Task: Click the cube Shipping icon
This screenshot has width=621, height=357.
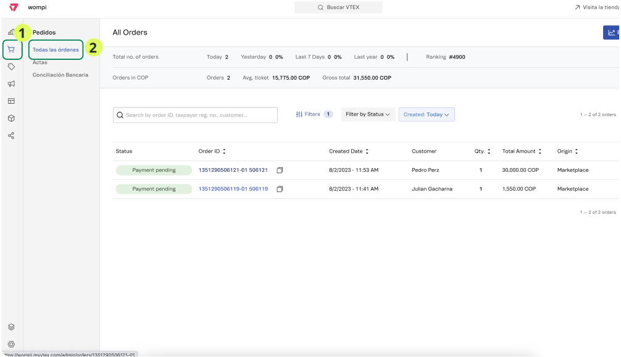Action: (x=11, y=117)
